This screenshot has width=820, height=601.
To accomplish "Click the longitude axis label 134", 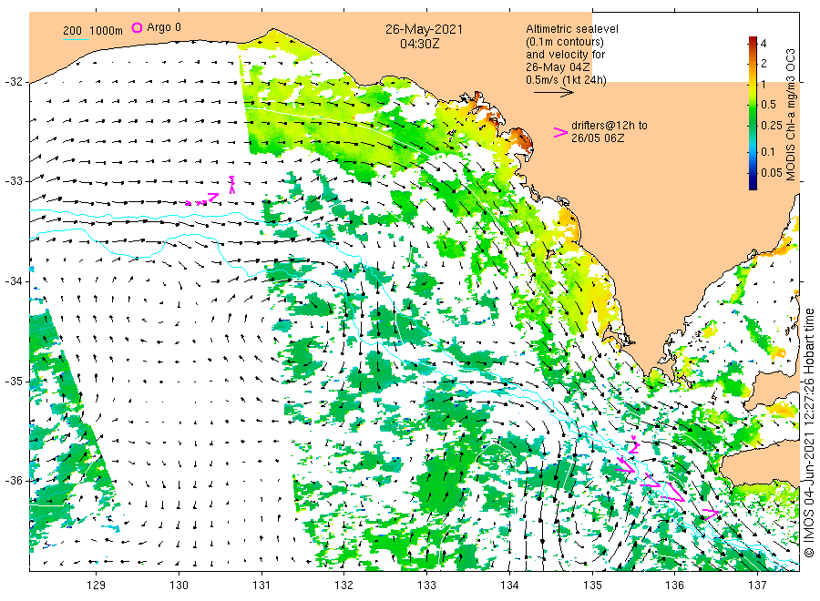I will pos(509,585).
